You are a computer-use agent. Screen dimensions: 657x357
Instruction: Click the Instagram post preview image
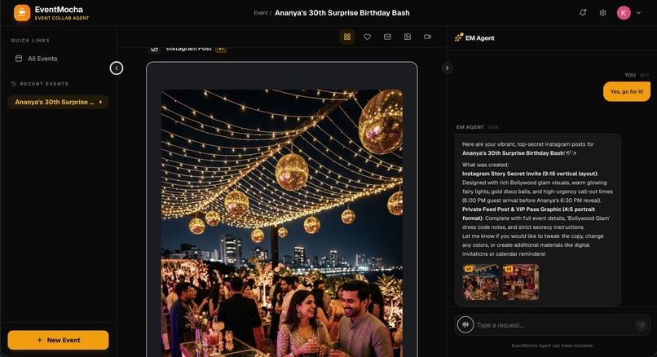[x=282, y=223]
